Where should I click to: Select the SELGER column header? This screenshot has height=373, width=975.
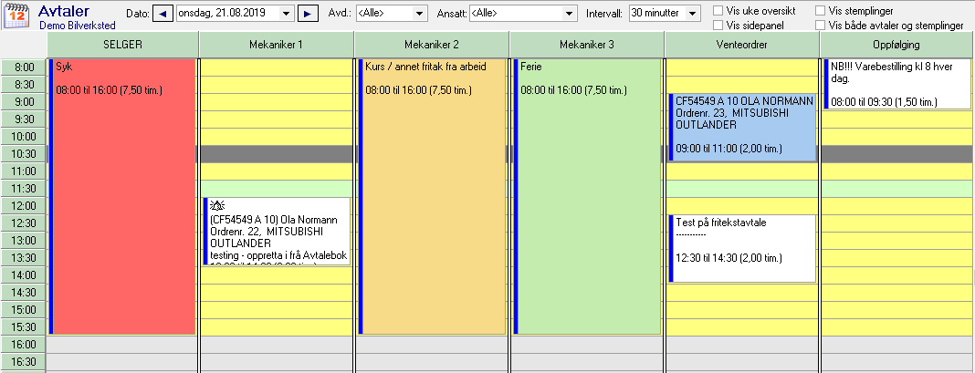pos(123,45)
